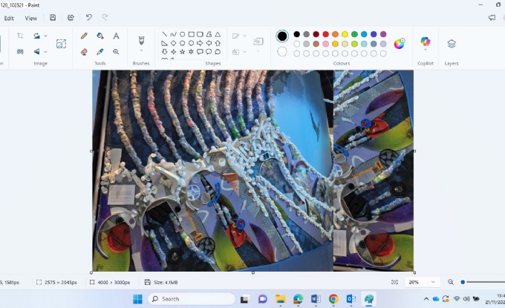Open the Edit menu
Viewport: 505px width, 308px height.
click(9, 18)
